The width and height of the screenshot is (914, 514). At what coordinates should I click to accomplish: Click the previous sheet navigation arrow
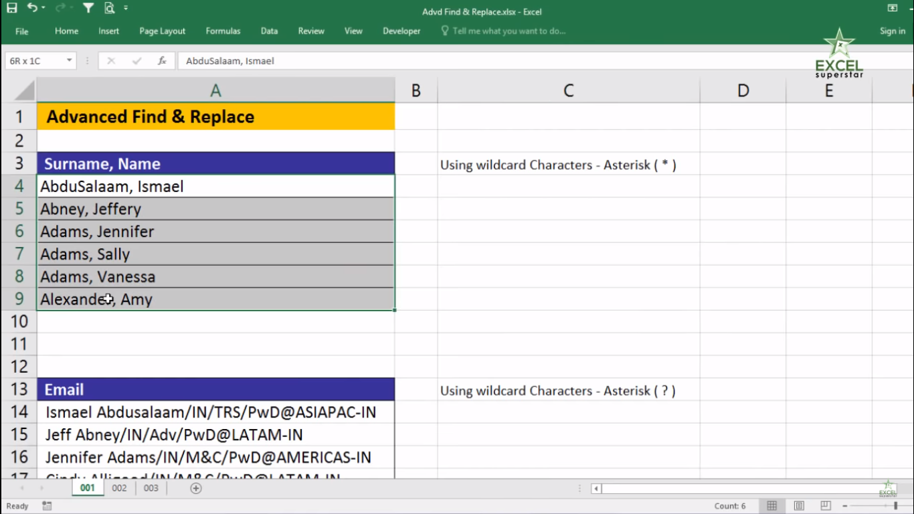[x=21, y=489]
